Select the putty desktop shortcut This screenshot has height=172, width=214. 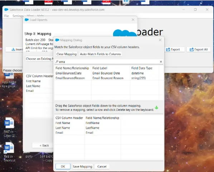click(29, 156)
